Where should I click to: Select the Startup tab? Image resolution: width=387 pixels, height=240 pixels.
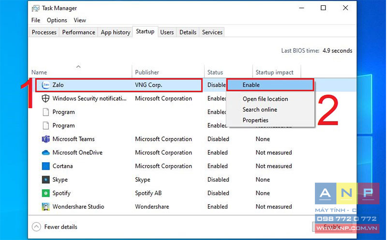tap(145, 31)
